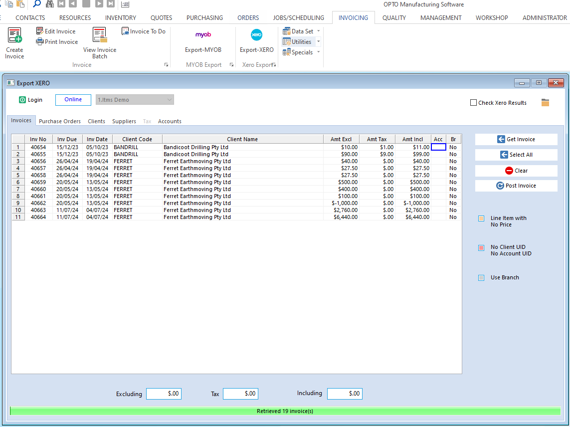570x427 pixels.
Task: Click the copy icon in the top toolbar
Action: click(x=9, y=4)
